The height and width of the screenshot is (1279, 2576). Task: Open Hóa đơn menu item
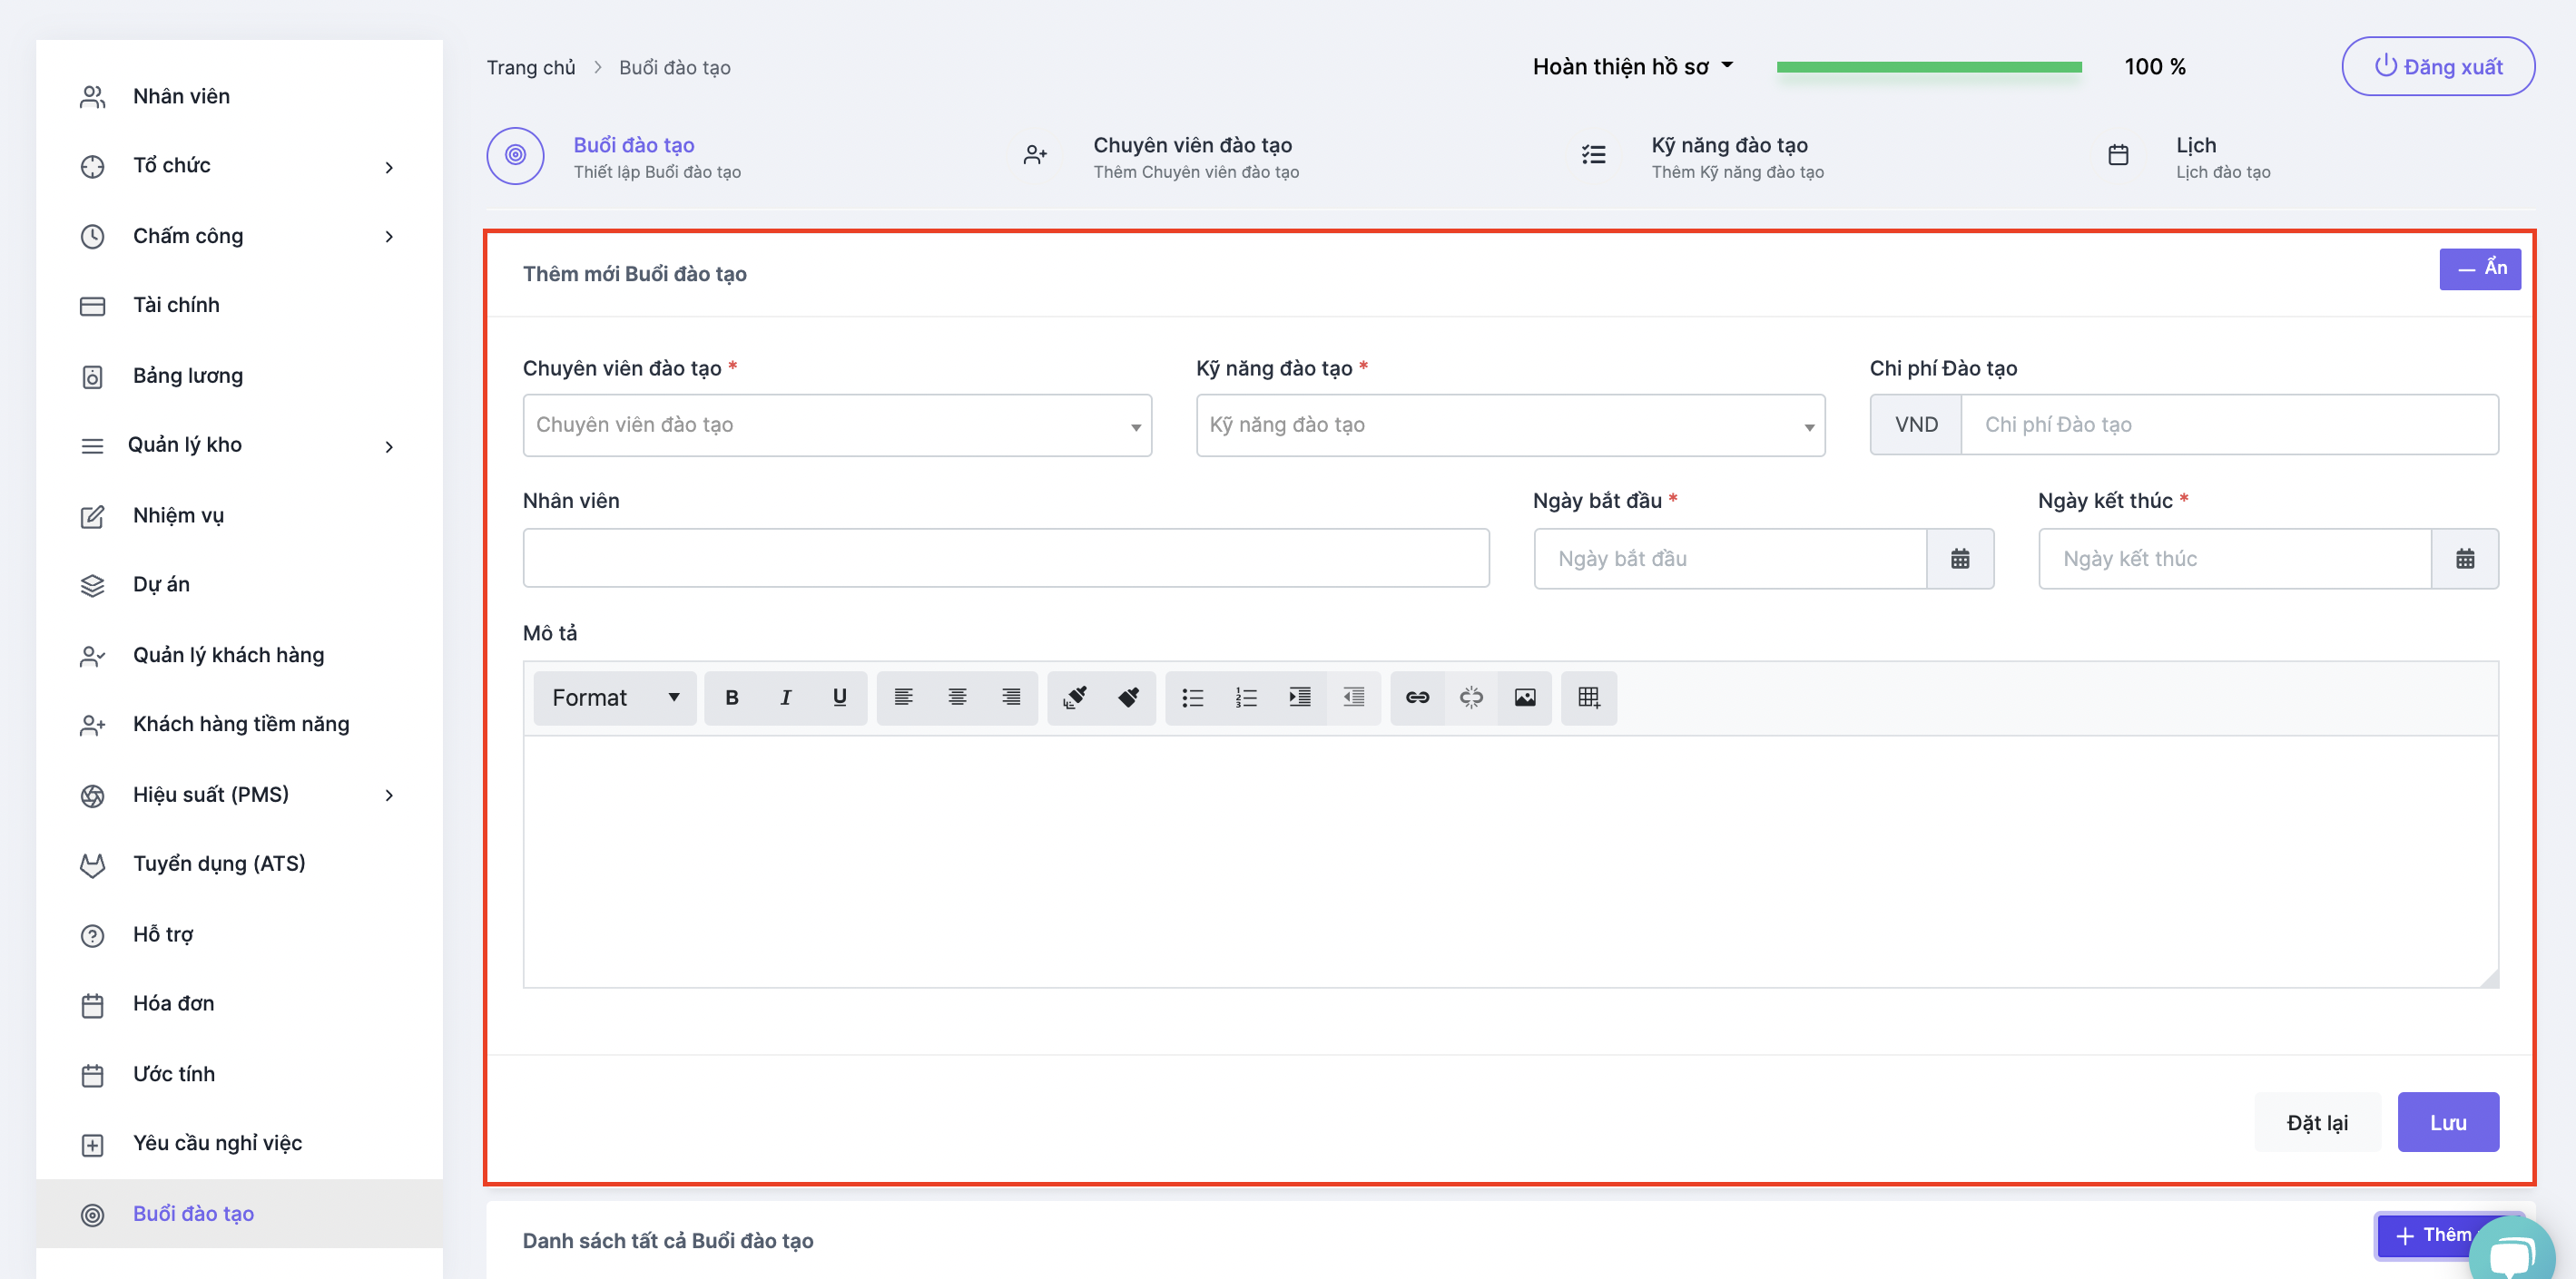click(x=239, y=1004)
